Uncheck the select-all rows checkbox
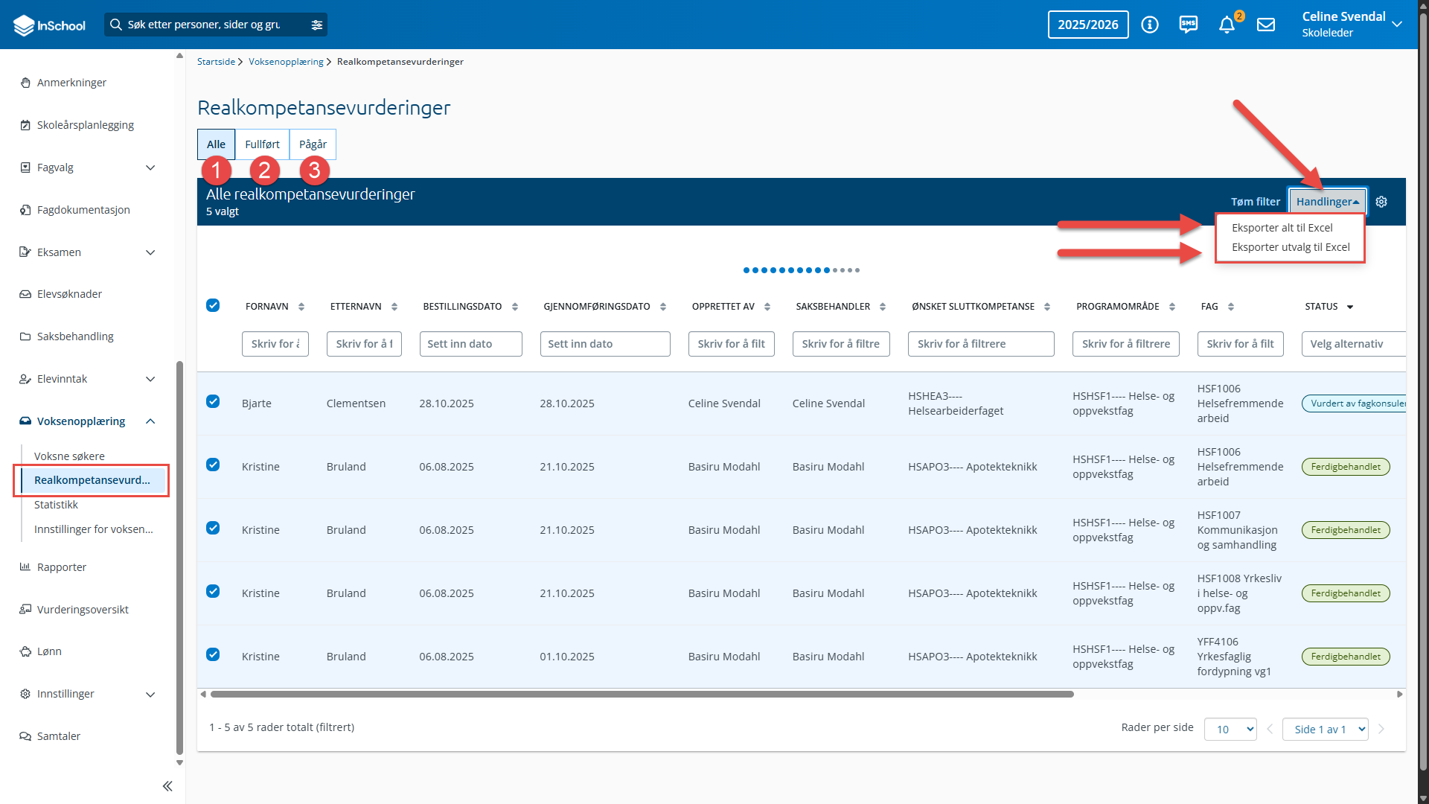The image size is (1429, 804). point(213,305)
